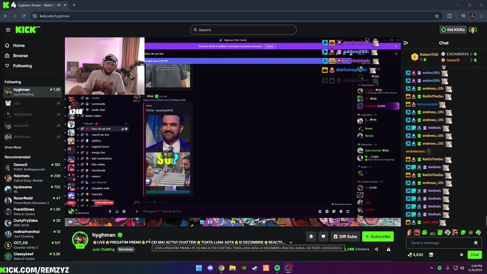Open Spotify from taskbar
This screenshot has height=274, width=487.
click(x=277, y=268)
